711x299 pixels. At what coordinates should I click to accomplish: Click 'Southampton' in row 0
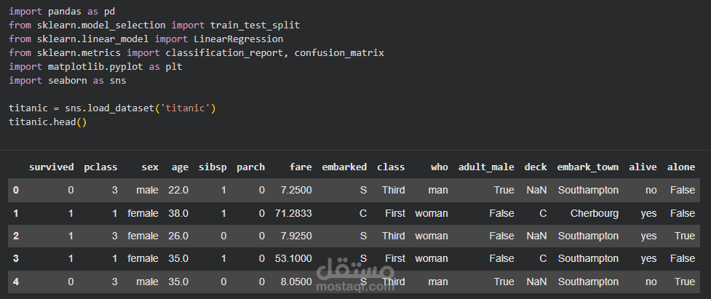point(588,191)
